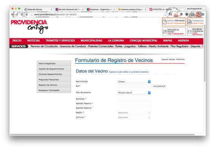Click the document icon in Transparencia box
Image resolution: width=210 pixels, height=147 pixels.
click(190, 22)
